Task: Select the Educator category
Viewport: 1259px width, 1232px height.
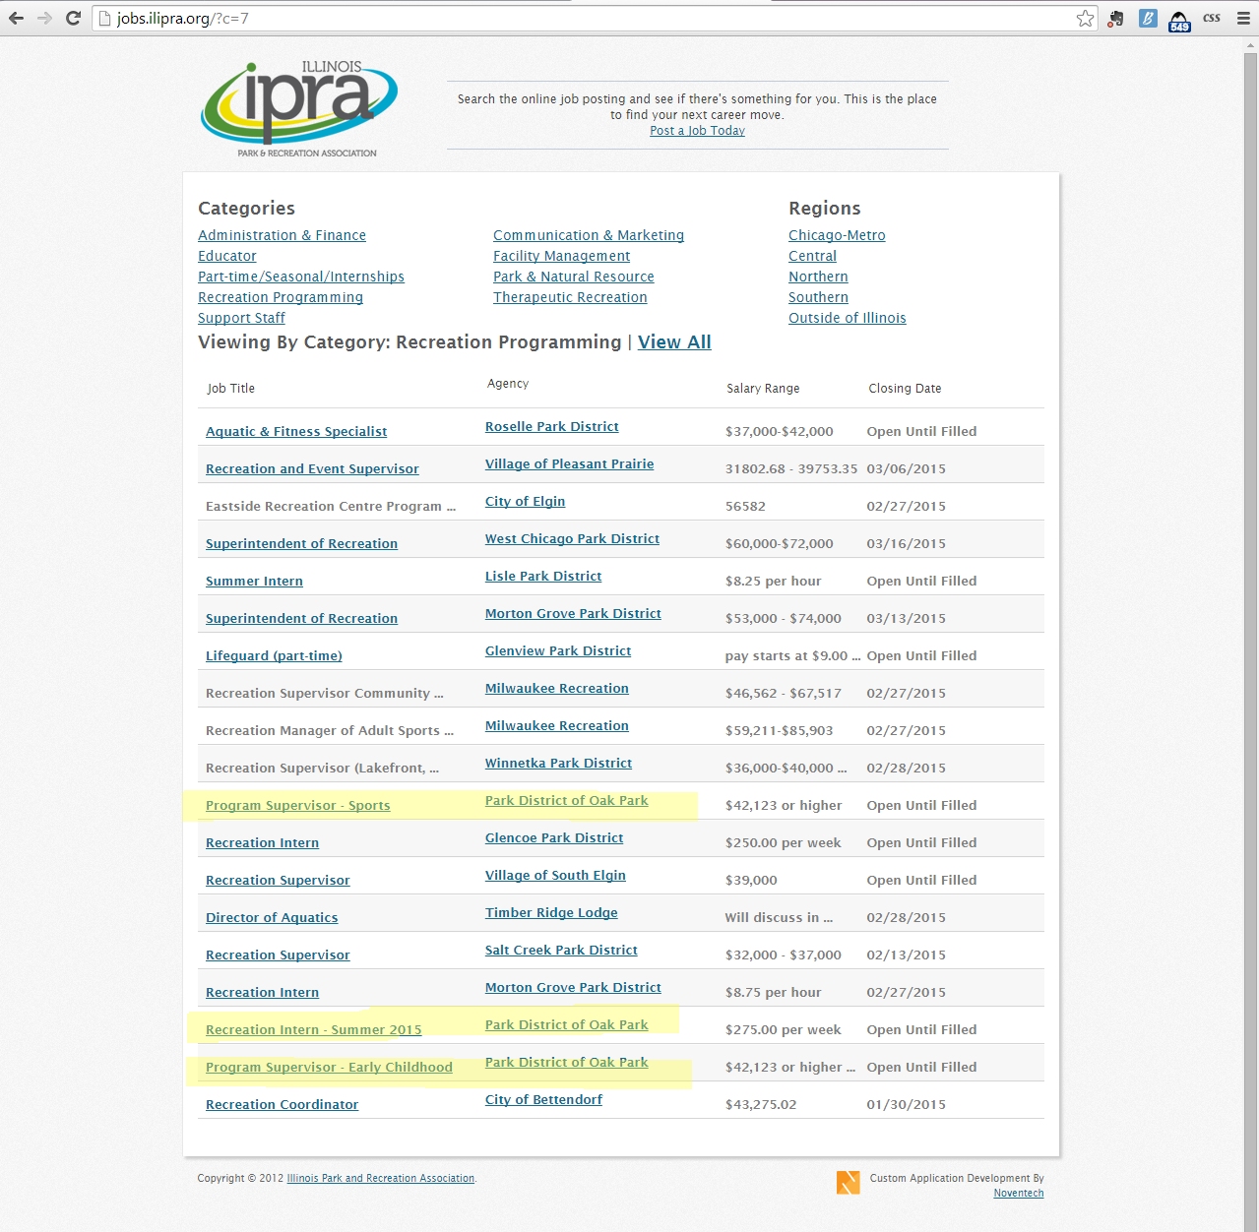Action: point(227,256)
